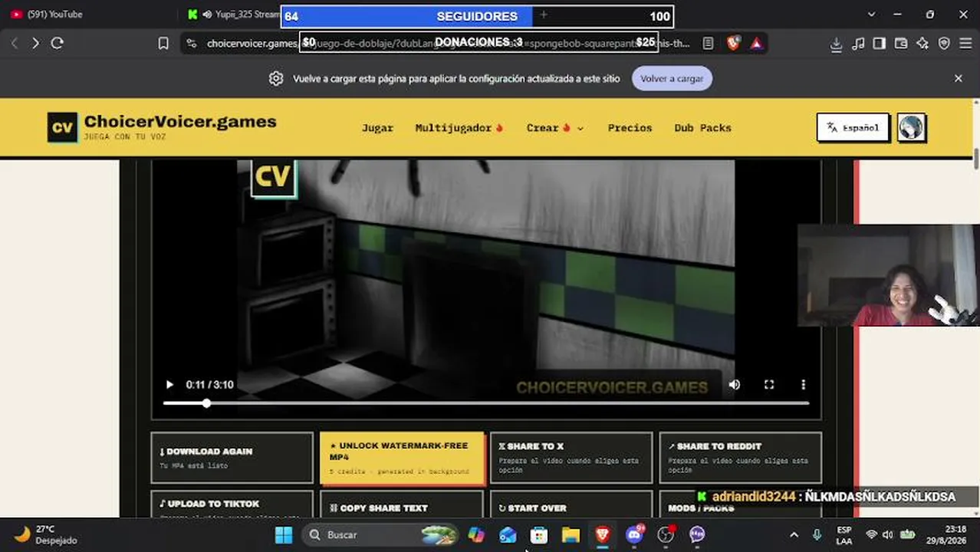The image size is (980, 552).
Task: Expand the Crear dropdown menu
Action: pyautogui.click(x=555, y=128)
